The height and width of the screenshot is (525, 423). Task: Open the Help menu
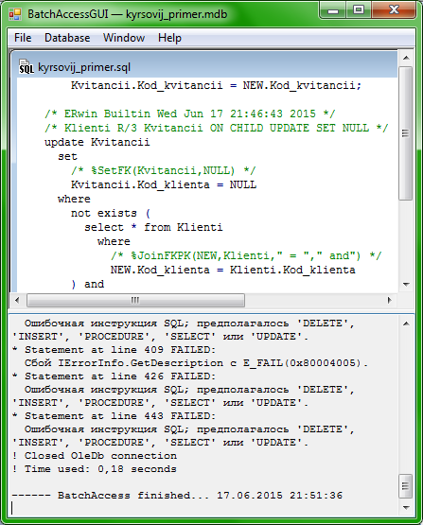click(169, 38)
